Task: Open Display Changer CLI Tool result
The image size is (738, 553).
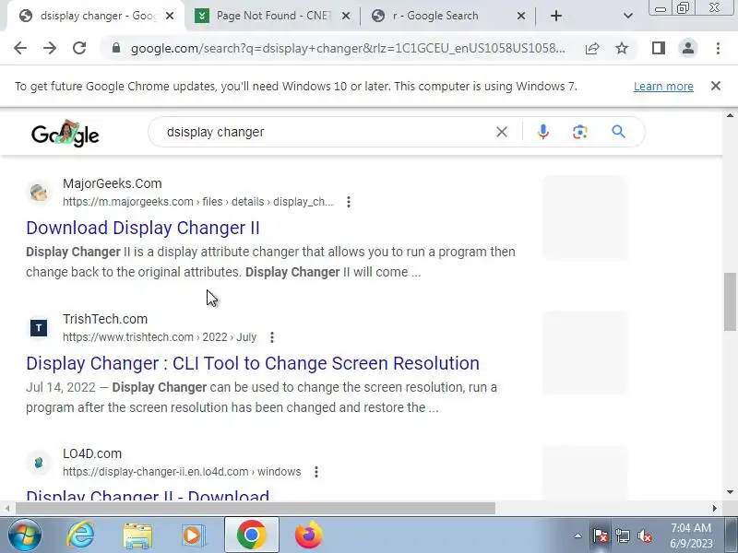Action: pyautogui.click(x=253, y=363)
